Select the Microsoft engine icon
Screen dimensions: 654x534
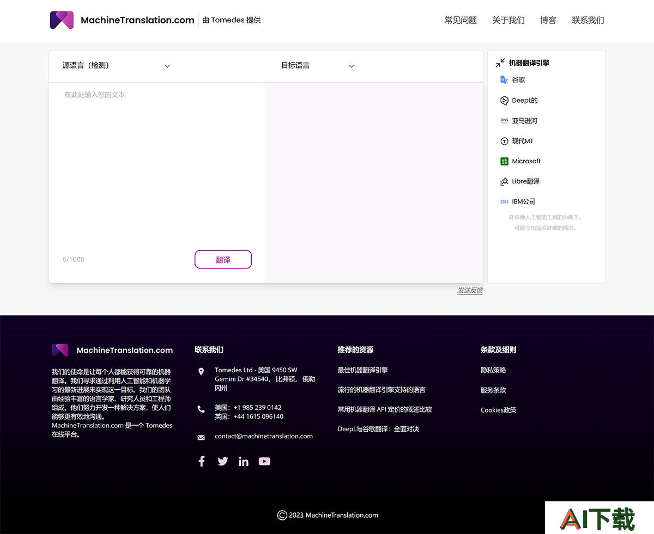[504, 162]
